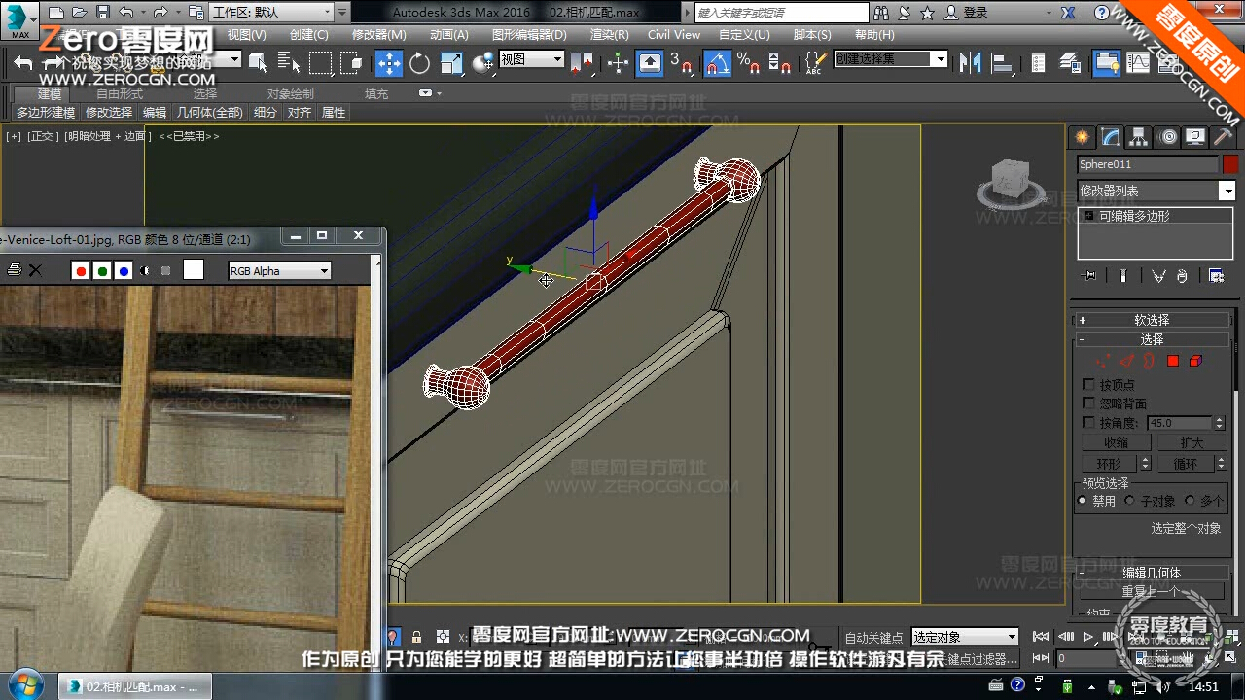The height and width of the screenshot is (700, 1245).
Task: Select the Move transform tool
Action: coord(389,64)
